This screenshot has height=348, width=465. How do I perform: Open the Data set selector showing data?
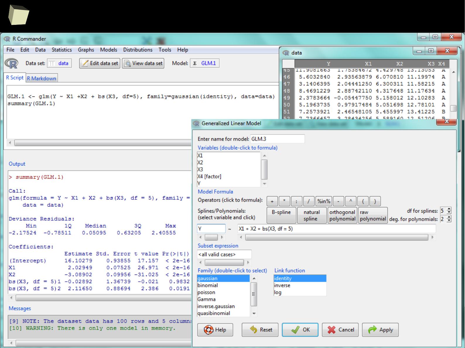point(59,63)
